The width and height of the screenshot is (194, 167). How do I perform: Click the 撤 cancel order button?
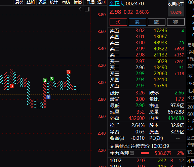[x=157, y=22]
